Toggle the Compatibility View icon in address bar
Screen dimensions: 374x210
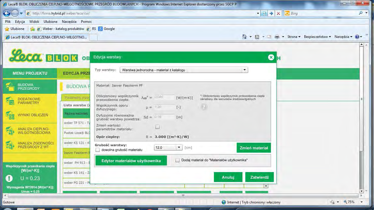[x=264, y=13]
